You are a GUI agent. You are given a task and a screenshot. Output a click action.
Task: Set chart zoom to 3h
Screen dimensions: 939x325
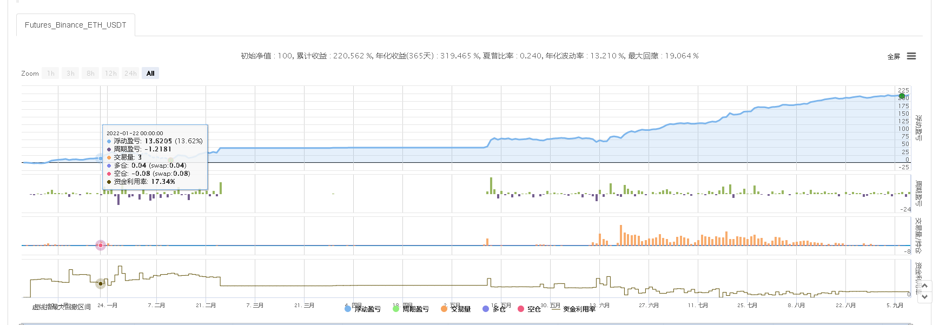(x=71, y=74)
